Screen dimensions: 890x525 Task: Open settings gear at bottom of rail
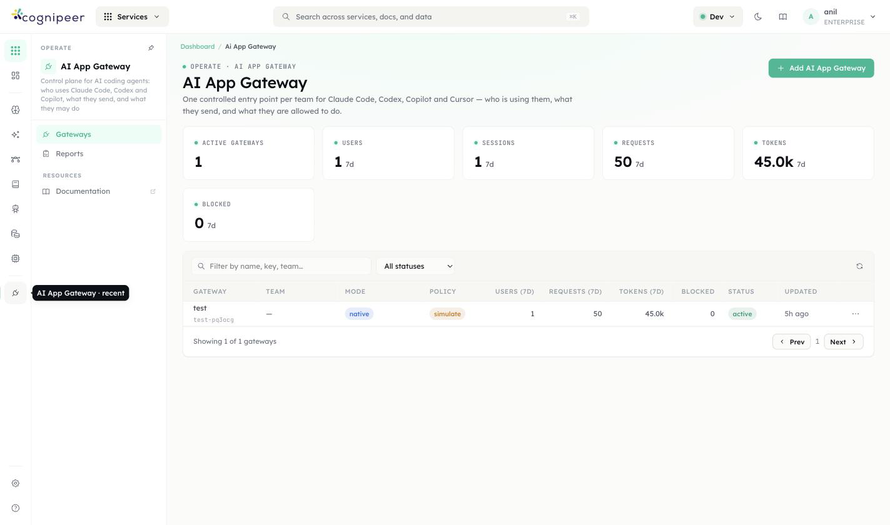tap(16, 483)
